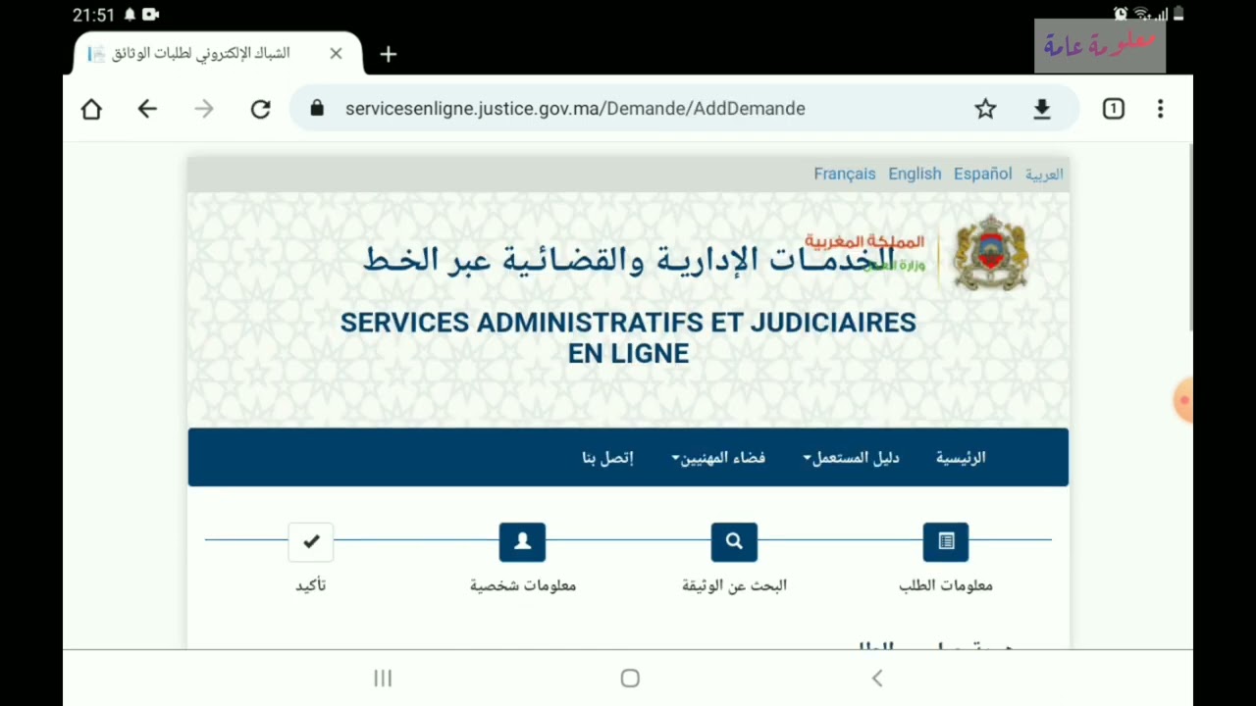Image resolution: width=1256 pixels, height=706 pixels.
Task: Select معلومات الطلب step list icon
Action: coord(946,541)
